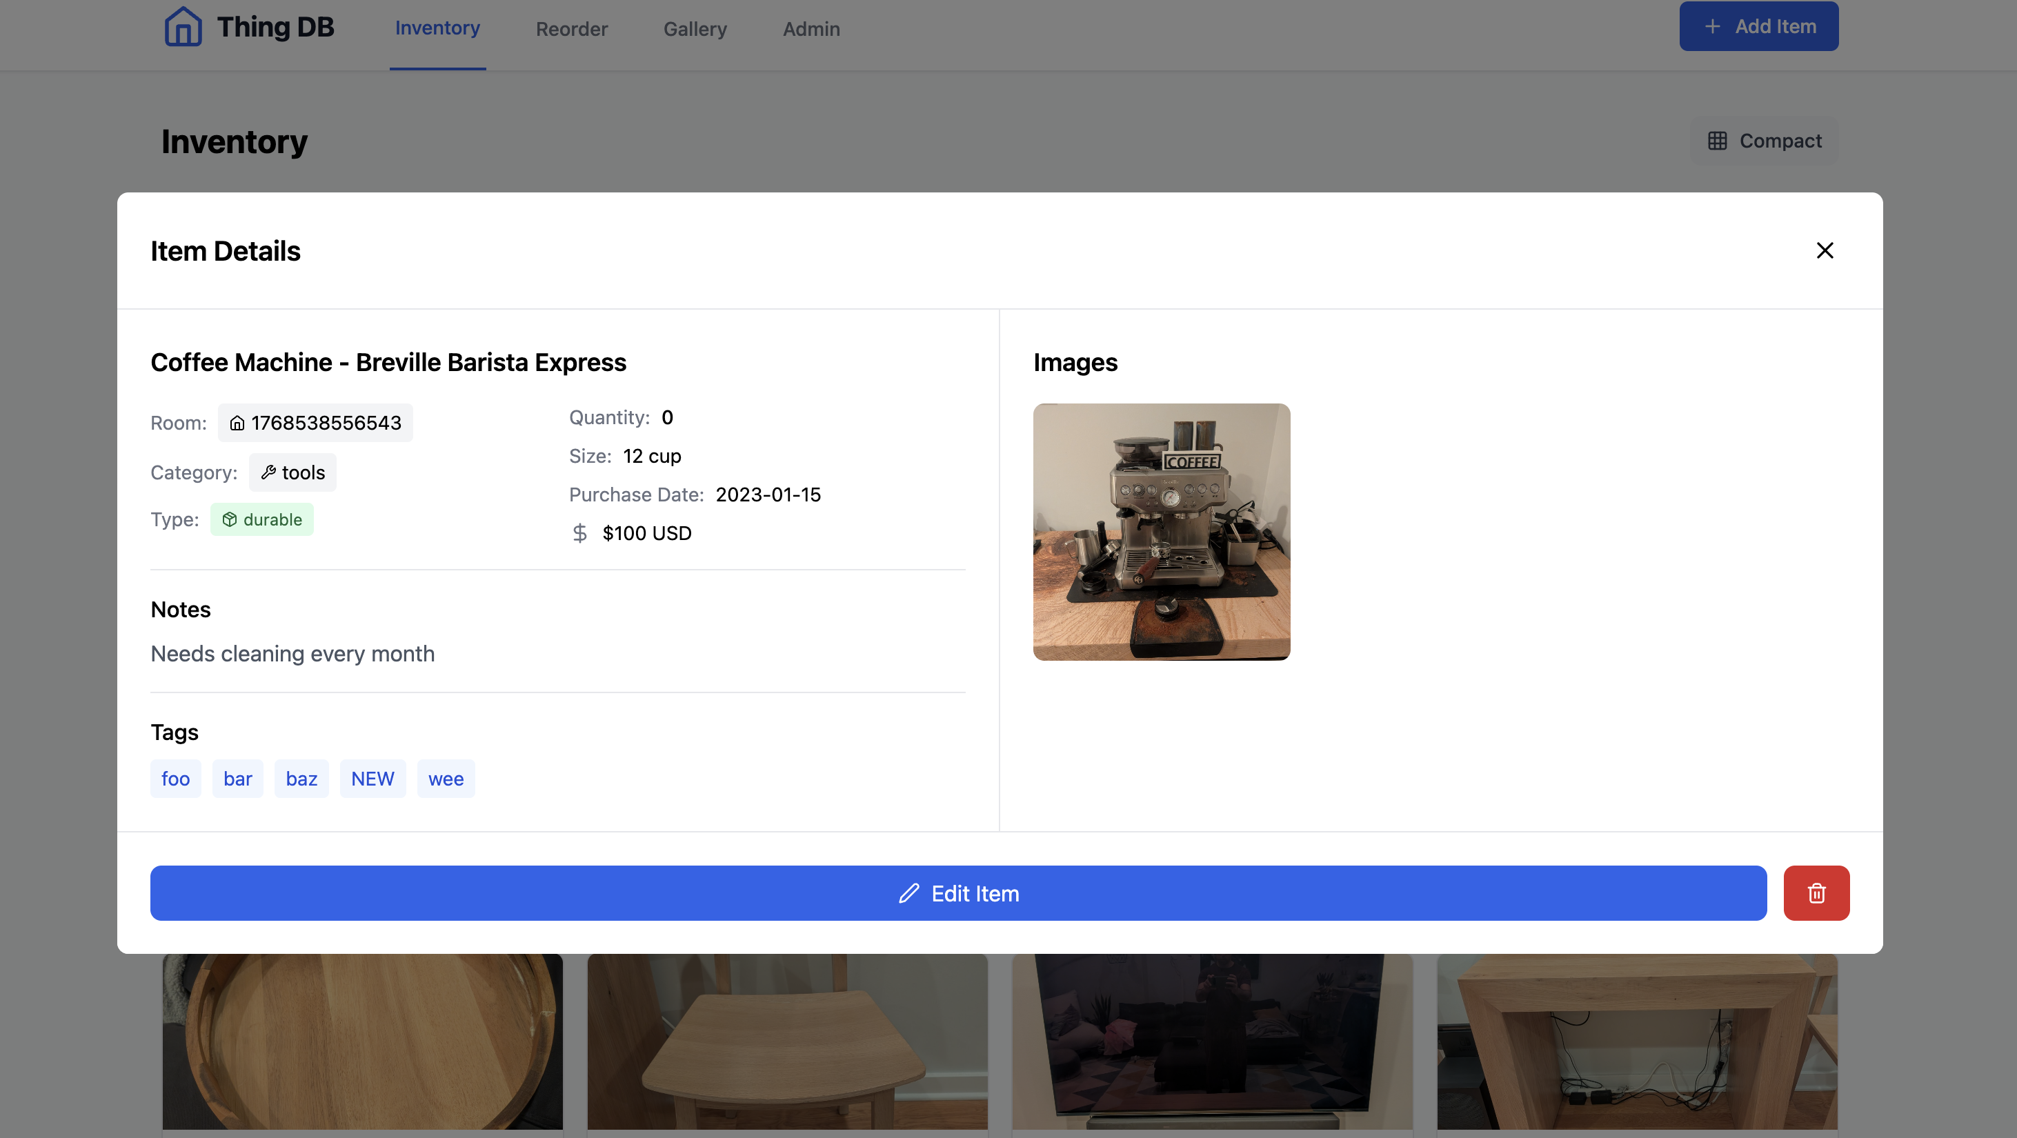Click the Tags heading

coord(175,732)
